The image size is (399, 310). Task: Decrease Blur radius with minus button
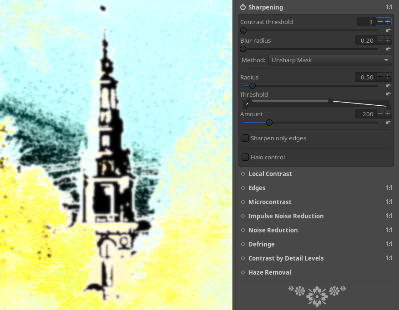pyautogui.click(x=380, y=40)
